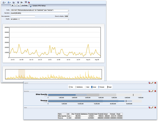
Task: Apply underline markup with the U button
Action: (x=19, y=6)
